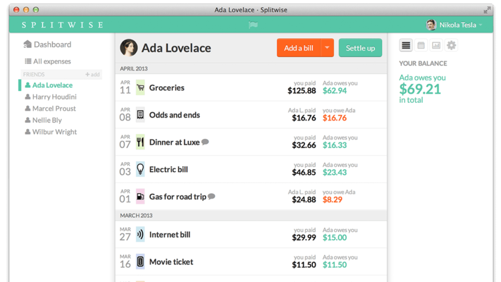Click the comment bubble on Gas for road trip
Screen dimensions: 501x282
[x=212, y=196]
